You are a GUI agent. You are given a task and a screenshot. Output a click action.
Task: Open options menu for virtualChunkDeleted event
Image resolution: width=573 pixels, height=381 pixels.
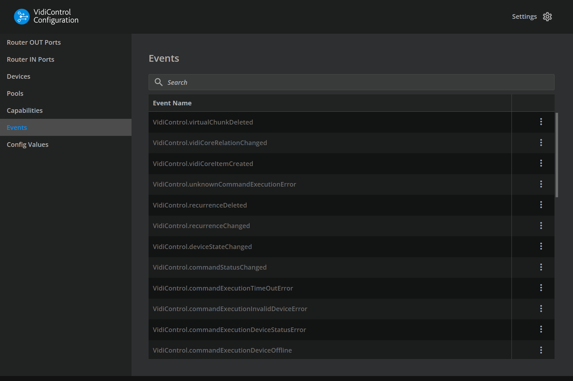[x=541, y=122]
